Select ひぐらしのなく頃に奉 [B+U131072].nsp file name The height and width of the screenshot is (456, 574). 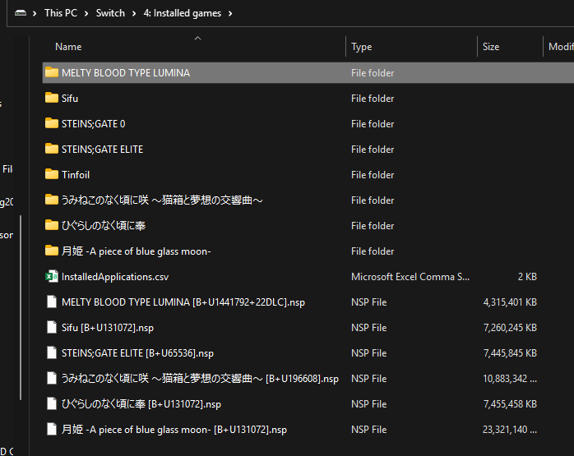141,404
